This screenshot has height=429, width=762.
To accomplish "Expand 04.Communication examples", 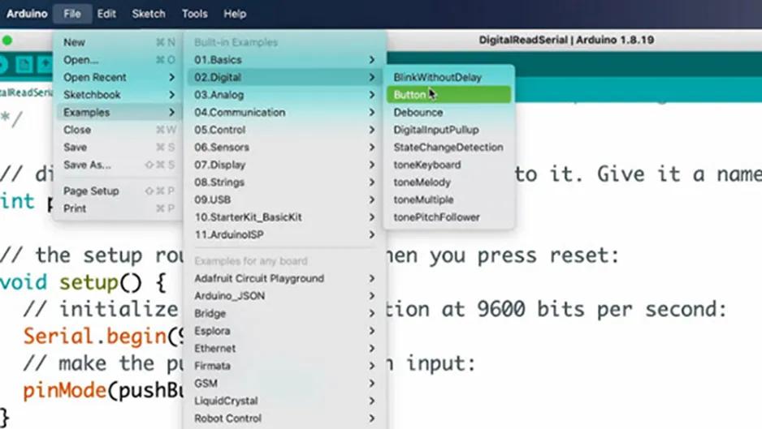I will point(285,112).
